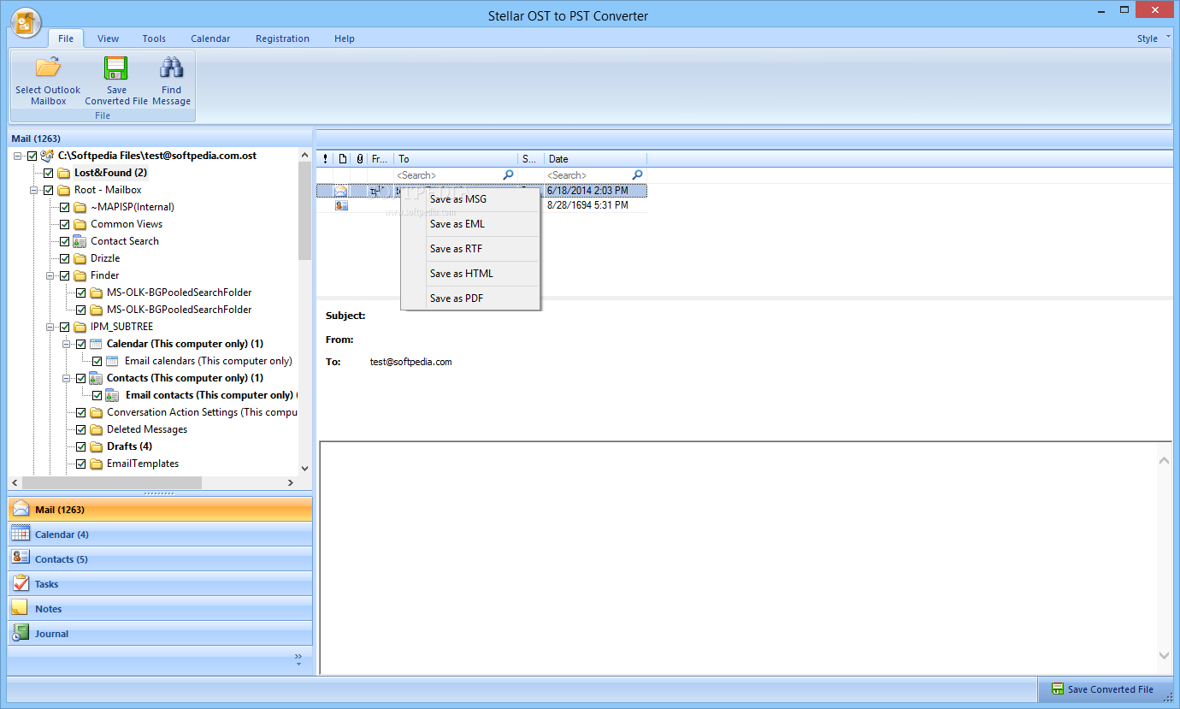This screenshot has width=1180, height=709.
Task: Toggle the Finder folder checkbox
Action: [65, 275]
